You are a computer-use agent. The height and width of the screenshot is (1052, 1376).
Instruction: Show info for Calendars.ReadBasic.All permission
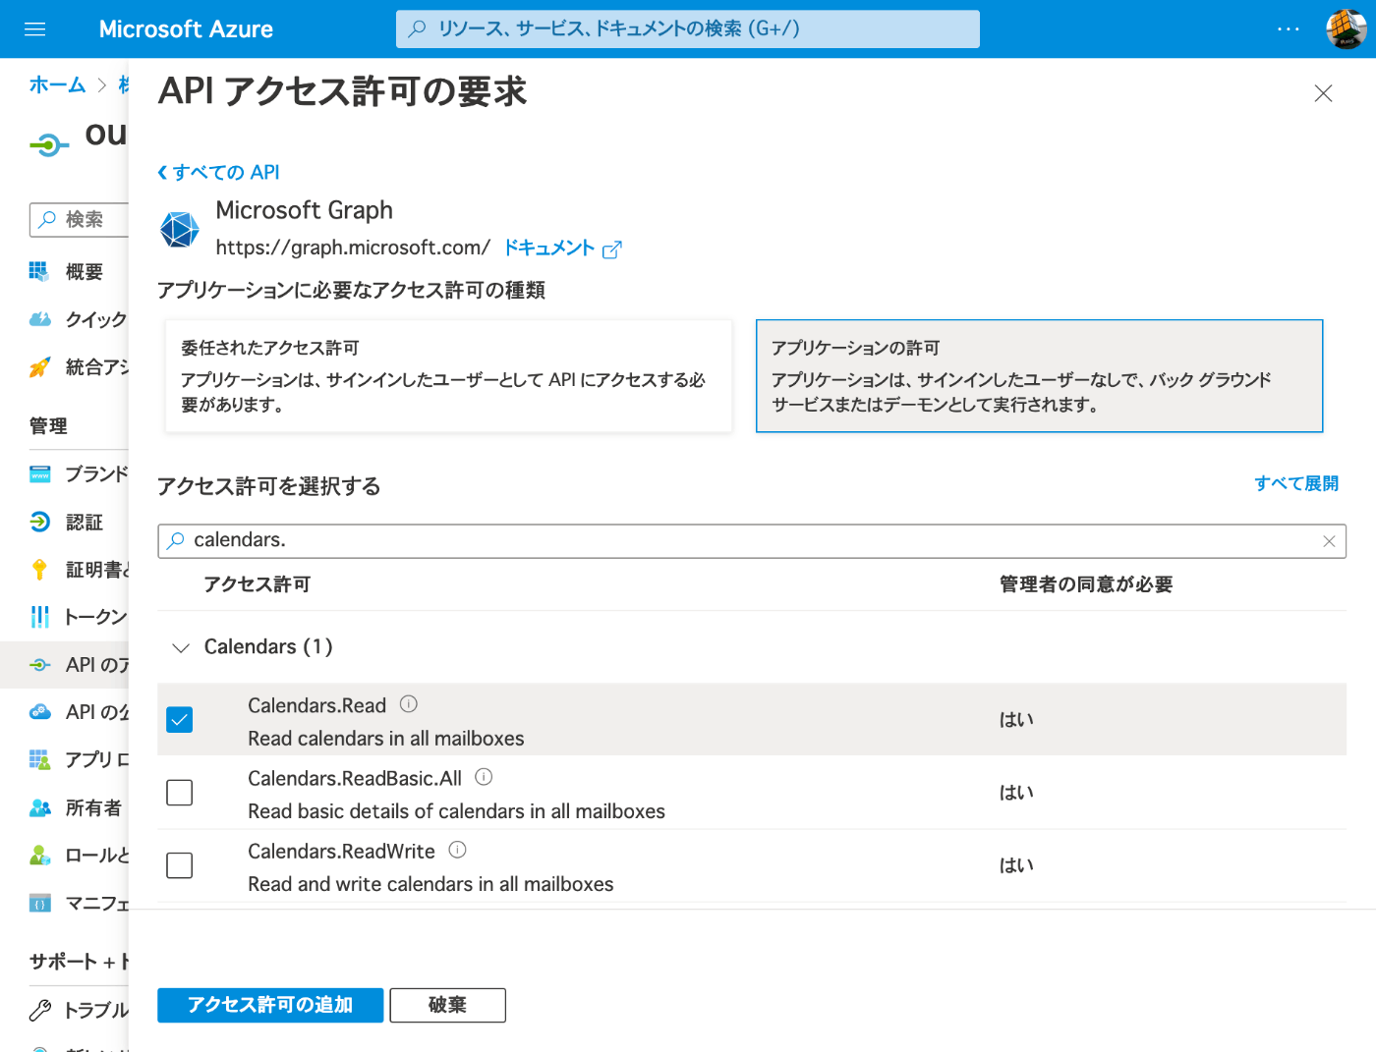484,777
